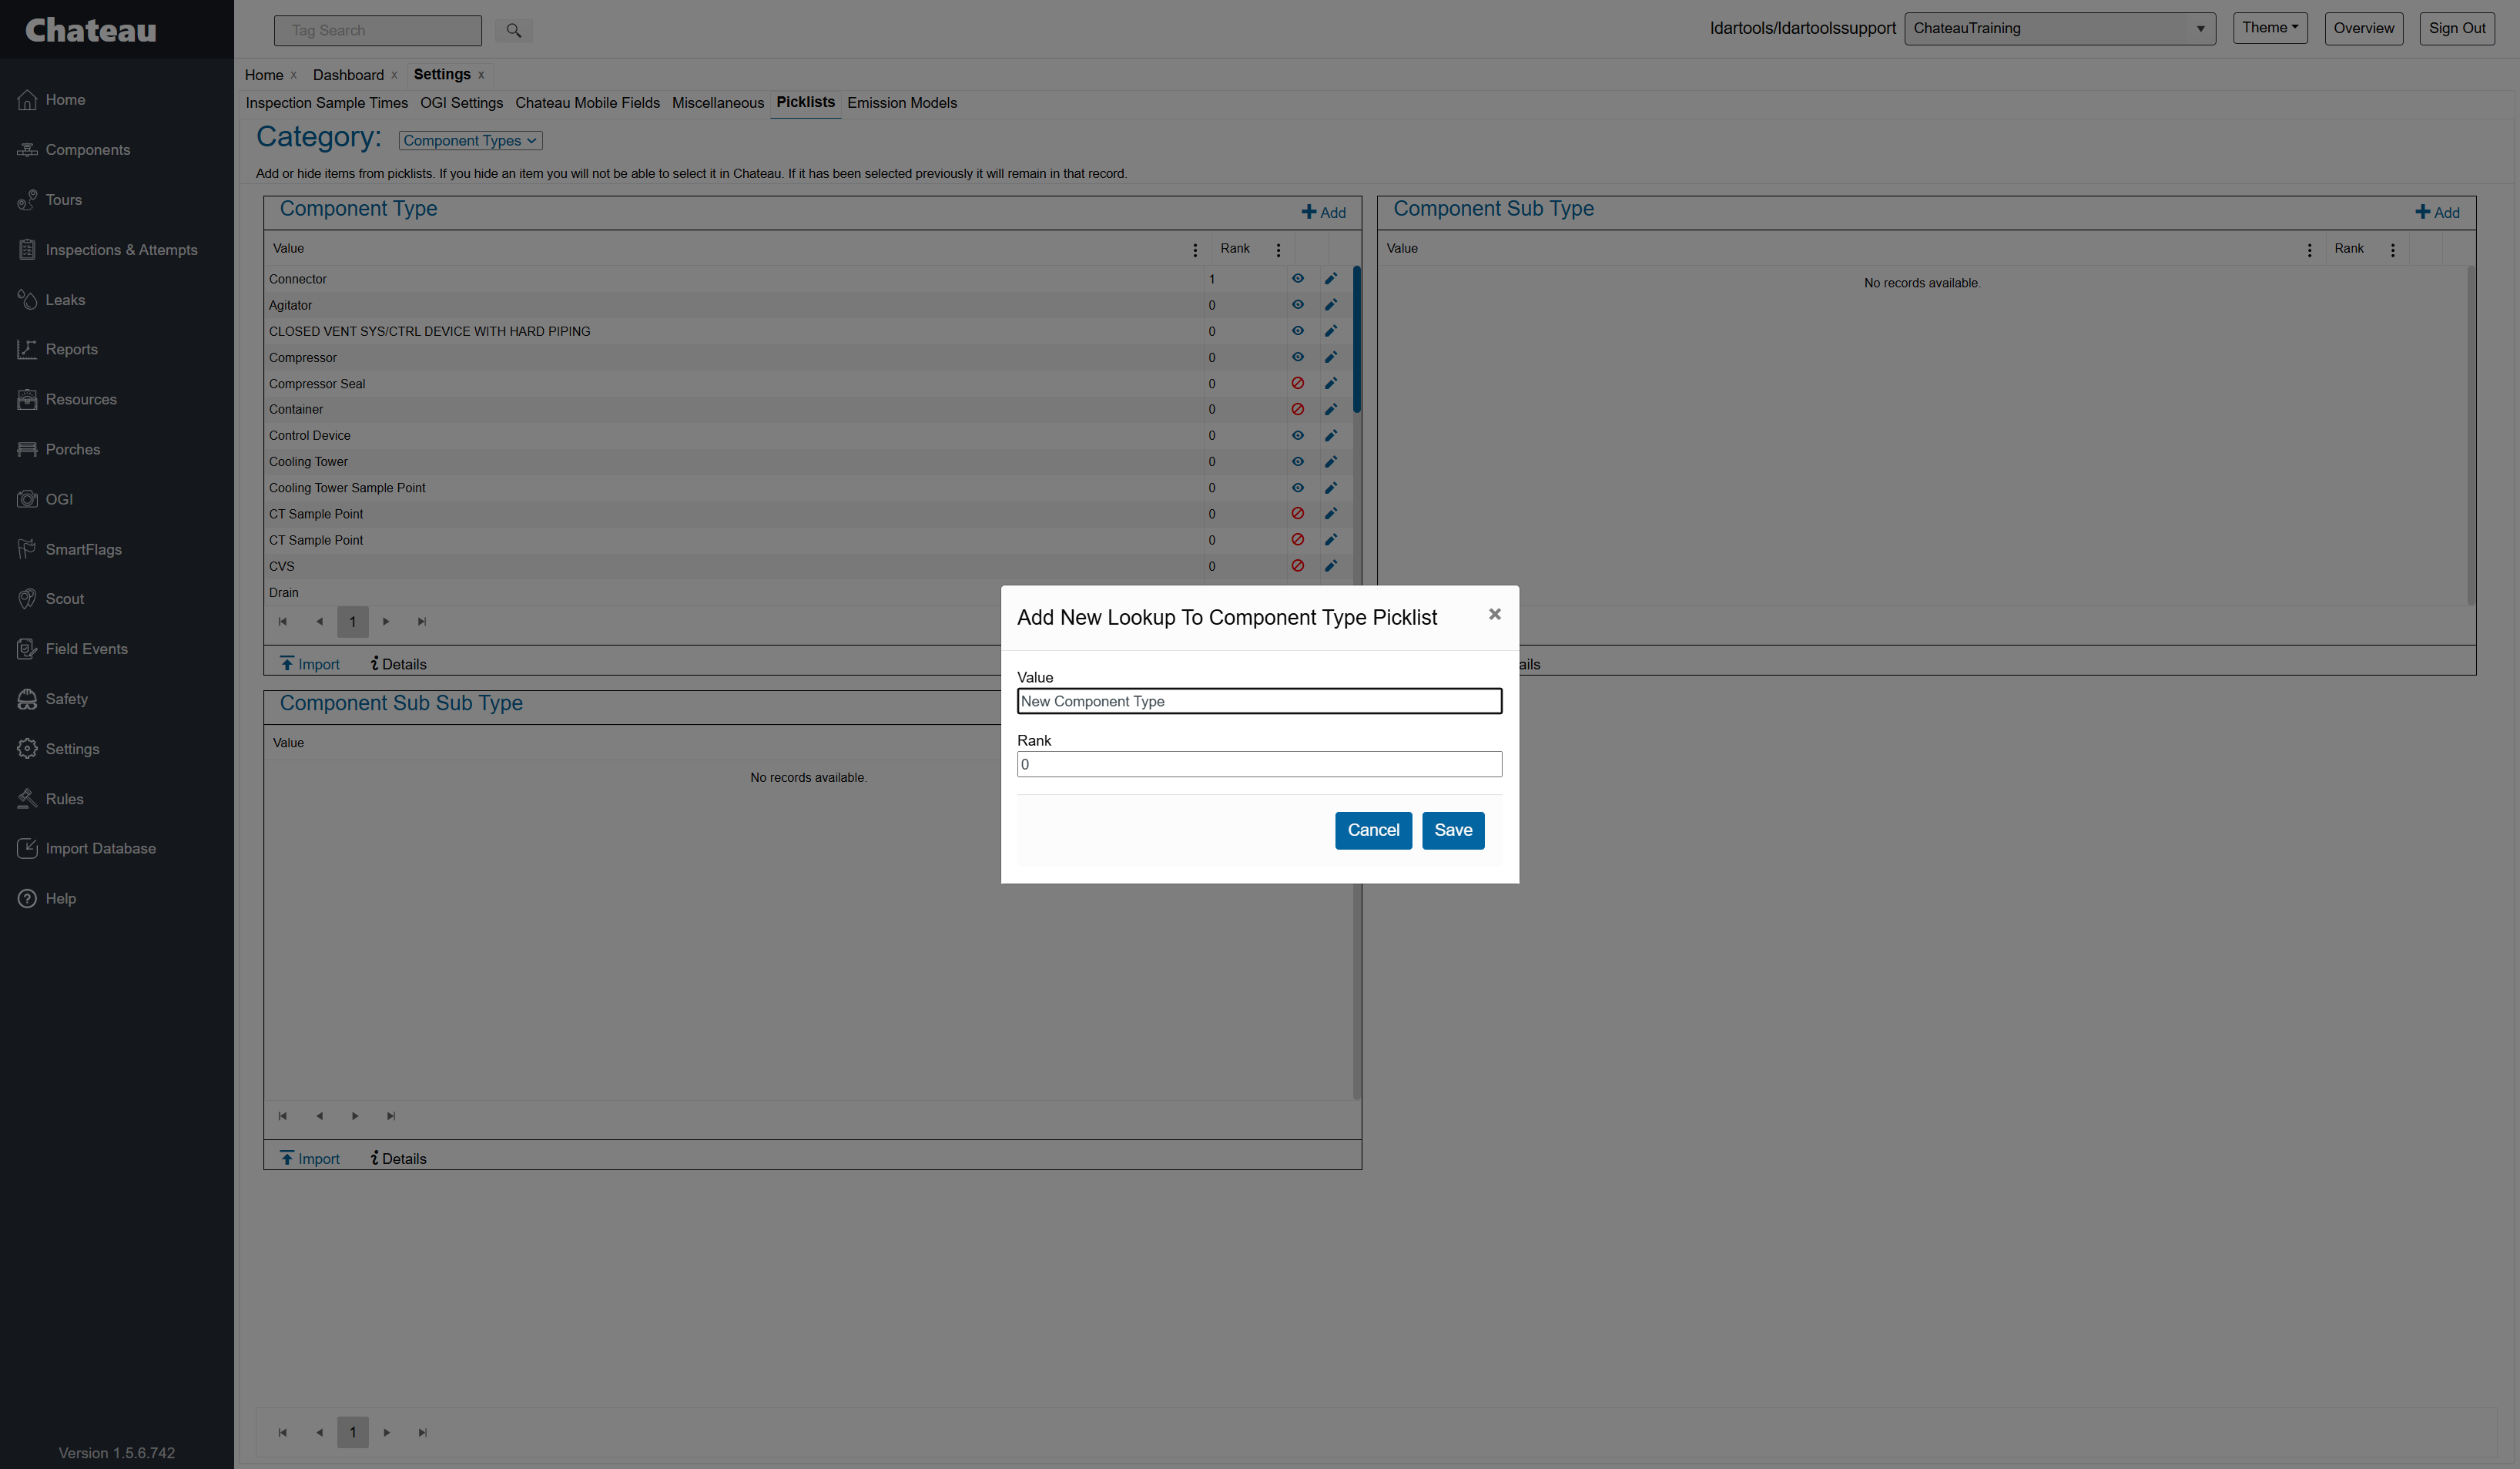The height and width of the screenshot is (1469, 2520).
Task: Click the Rank input field in dialog
Action: (x=1259, y=764)
